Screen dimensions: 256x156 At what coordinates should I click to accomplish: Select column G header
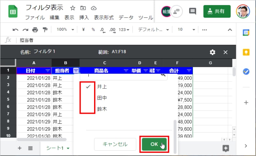(x=211, y=63)
